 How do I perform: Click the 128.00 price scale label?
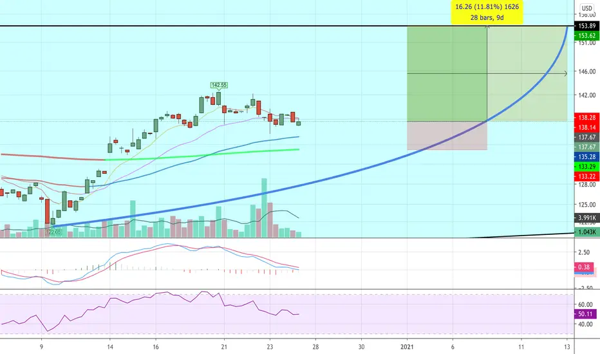(587, 185)
